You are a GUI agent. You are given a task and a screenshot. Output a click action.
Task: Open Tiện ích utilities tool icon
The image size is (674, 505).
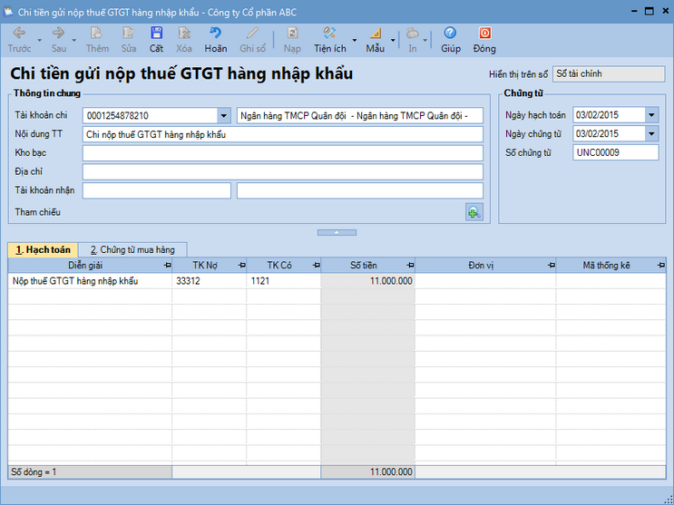click(329, 34)
